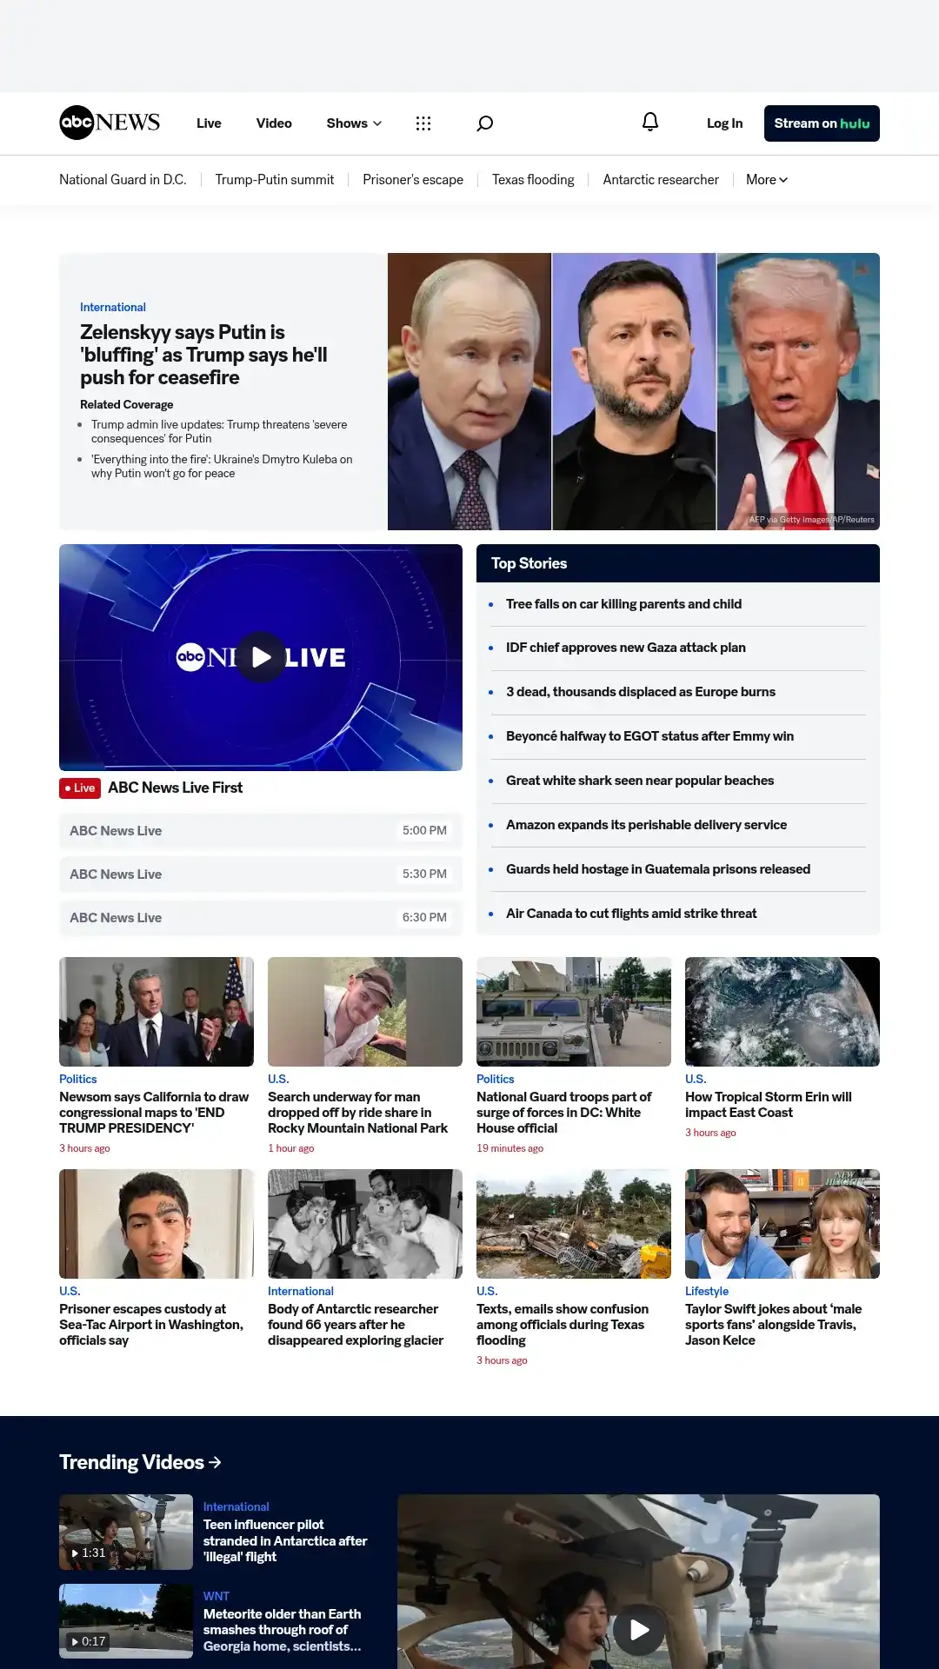Open Amazon perishable delivery service story
The width and height of the screenshot is (939, 1669).
point(646,825)
